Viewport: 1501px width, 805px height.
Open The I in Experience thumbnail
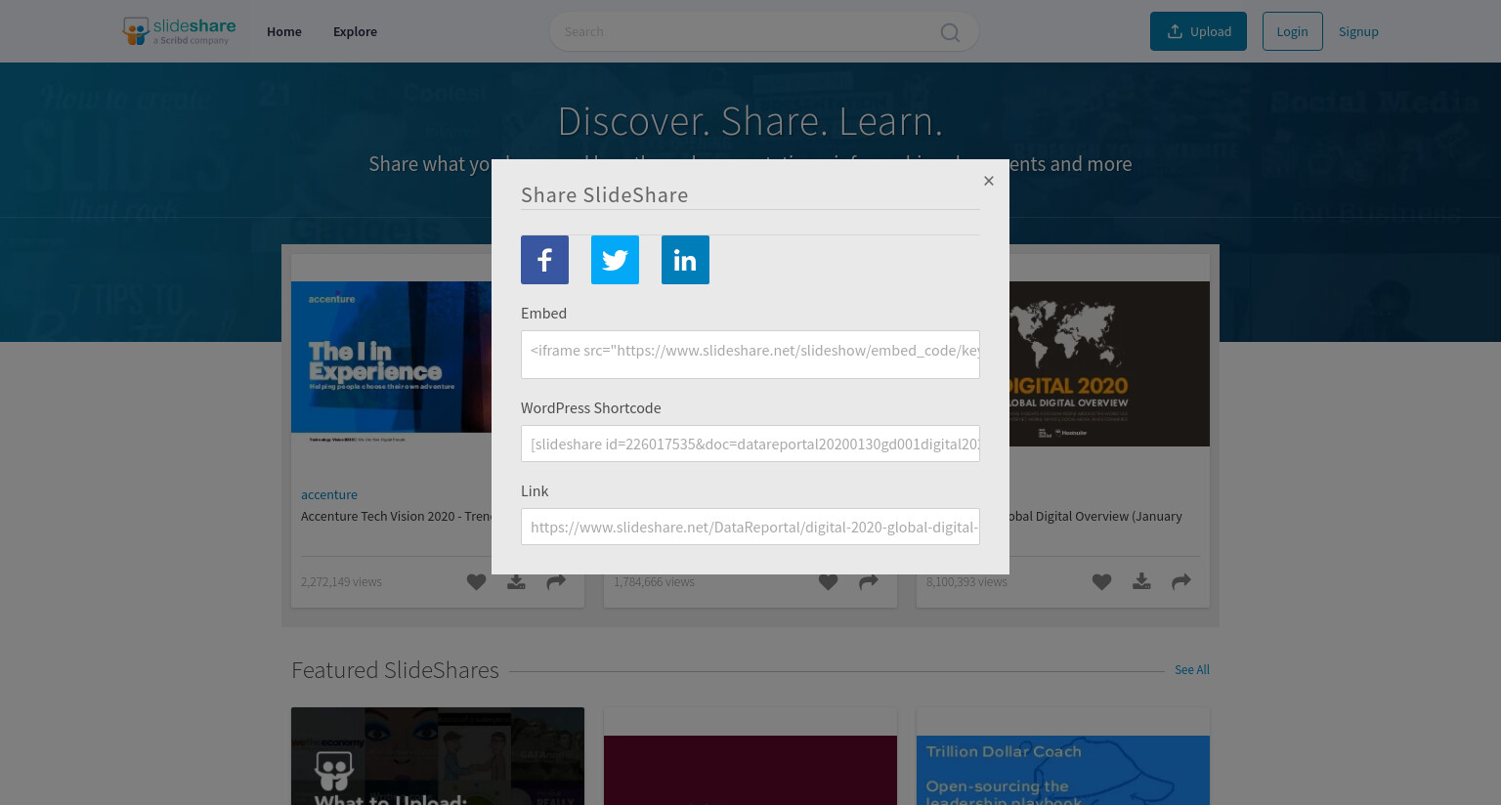[x=391, y=363]
